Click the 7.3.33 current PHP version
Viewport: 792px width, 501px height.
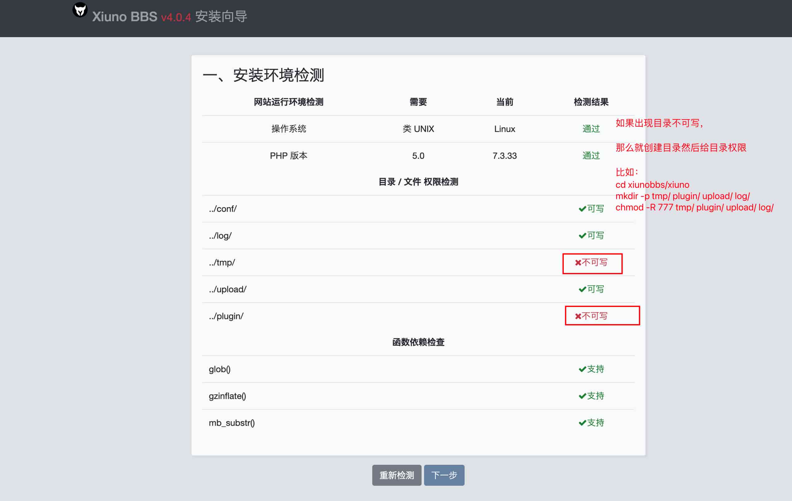504,156
